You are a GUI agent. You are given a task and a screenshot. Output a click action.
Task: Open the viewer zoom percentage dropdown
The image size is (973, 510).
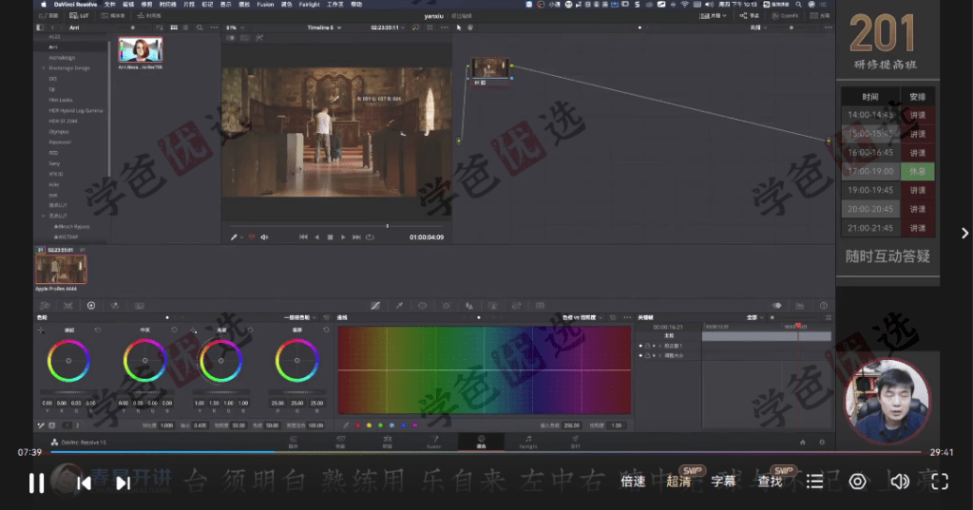236,28
